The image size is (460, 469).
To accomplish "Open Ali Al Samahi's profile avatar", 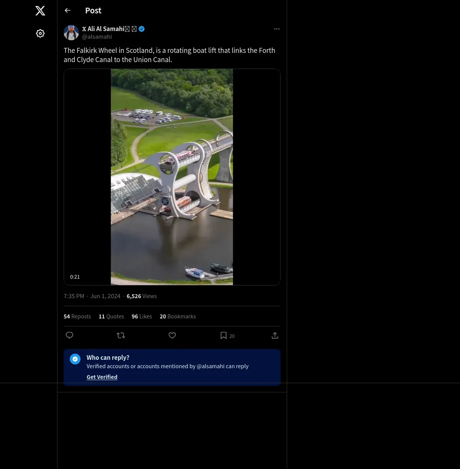I will click(x=71, y=33).
